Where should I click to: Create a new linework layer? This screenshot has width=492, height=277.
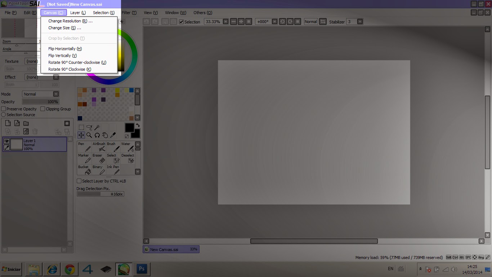[x=17, y=123]
